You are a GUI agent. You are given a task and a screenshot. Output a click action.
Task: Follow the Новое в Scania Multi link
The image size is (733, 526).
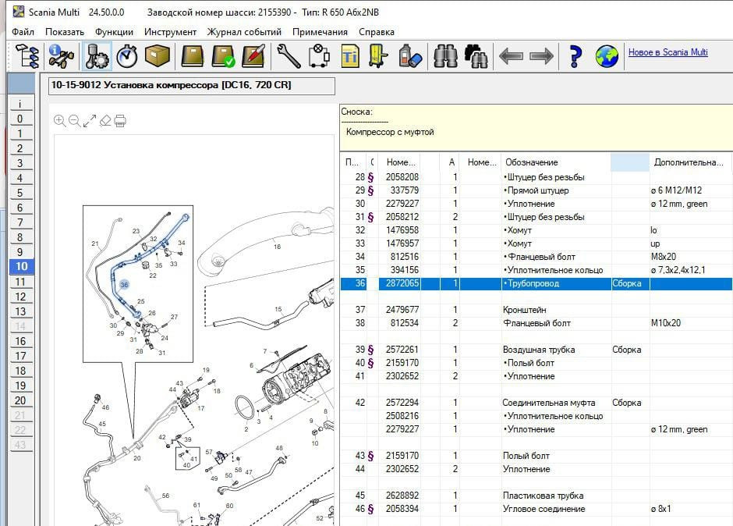(x=667, y=52)
